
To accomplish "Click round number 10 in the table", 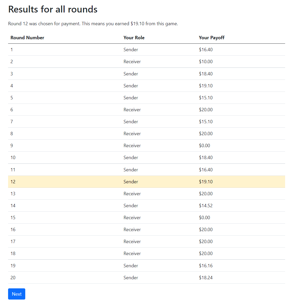I will [x=13, y=158].
